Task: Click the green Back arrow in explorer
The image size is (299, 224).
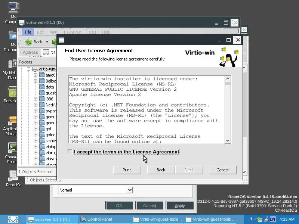Action: (28, 42)
